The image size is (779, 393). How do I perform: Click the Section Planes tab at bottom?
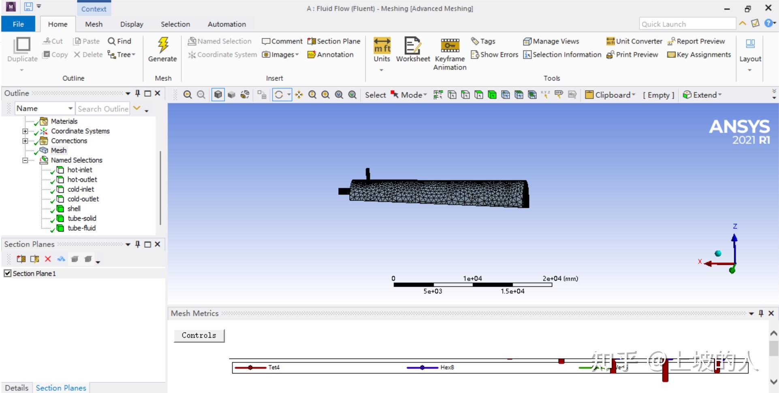point(60,387)
